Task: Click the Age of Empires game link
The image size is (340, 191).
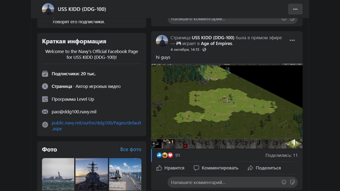Action: (216, 44)
